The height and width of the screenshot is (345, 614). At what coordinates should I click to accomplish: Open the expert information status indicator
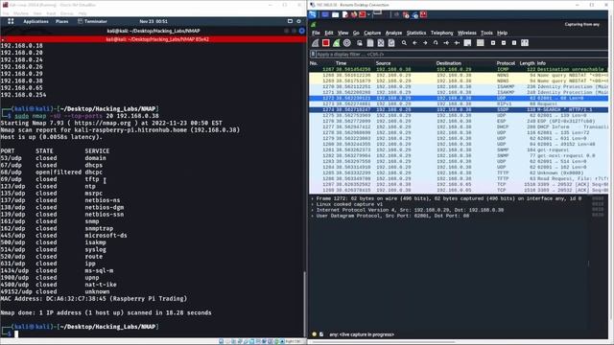coord(314,334)
